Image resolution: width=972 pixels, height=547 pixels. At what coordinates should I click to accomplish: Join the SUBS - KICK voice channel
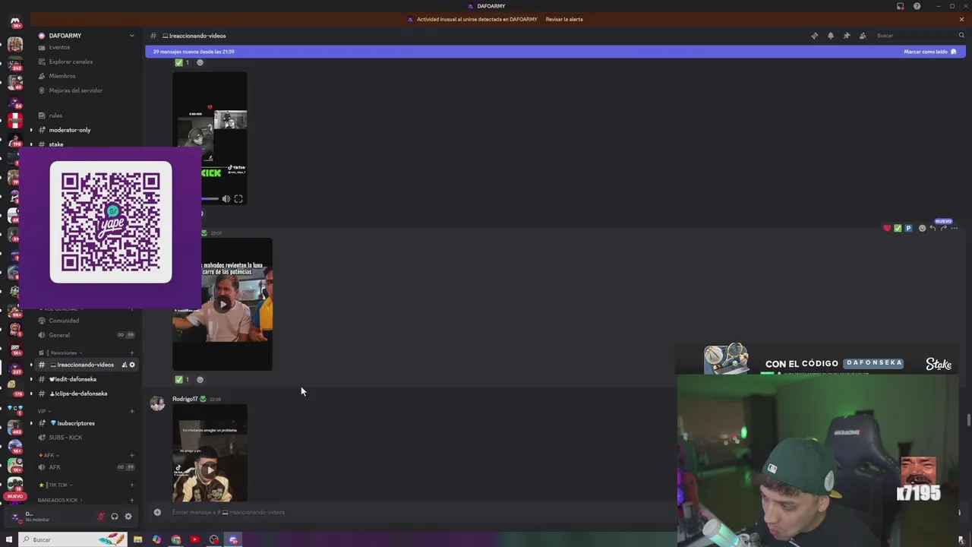pos(65,438)
